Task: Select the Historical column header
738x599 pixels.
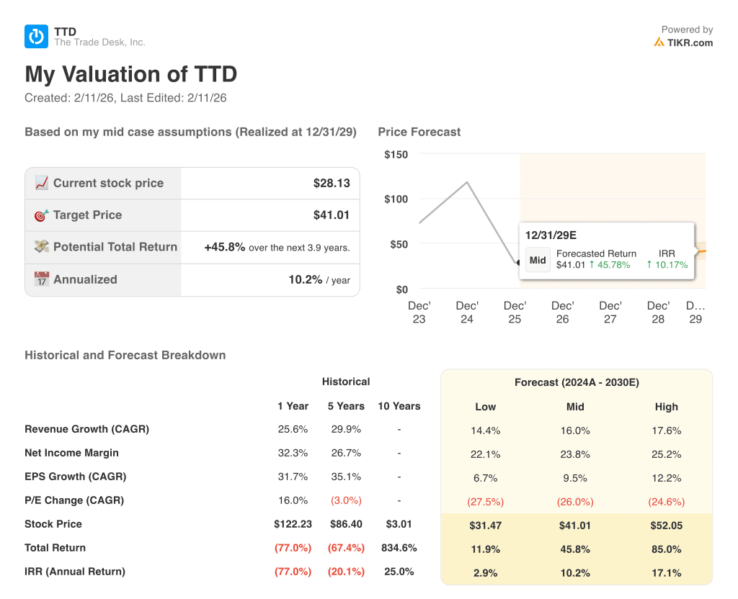Action: point(346,382)
